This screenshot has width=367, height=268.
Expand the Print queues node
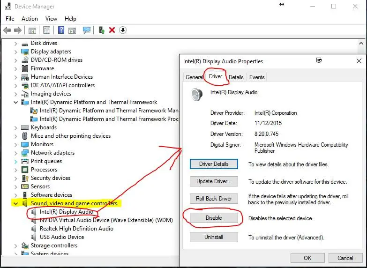pos(15,162)
